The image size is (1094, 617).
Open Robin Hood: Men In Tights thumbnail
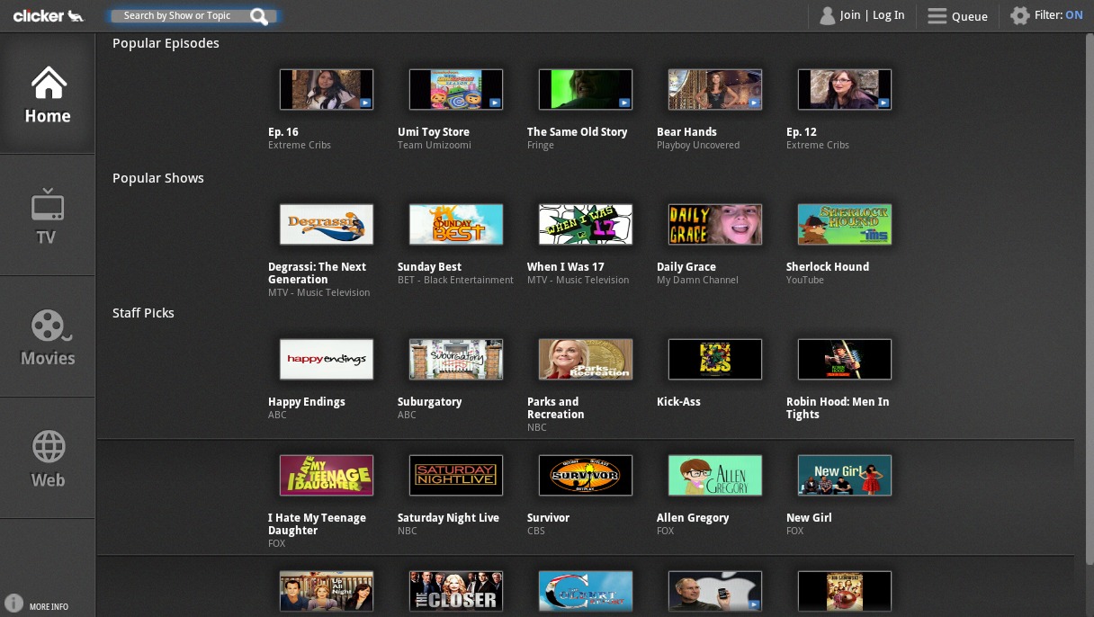pos(845,360)
